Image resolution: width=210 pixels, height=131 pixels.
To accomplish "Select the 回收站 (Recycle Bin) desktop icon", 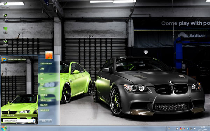I will 6,43.
